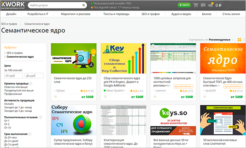
Task: Open the Key Collector thumbnail
Action: pos(124,58)
